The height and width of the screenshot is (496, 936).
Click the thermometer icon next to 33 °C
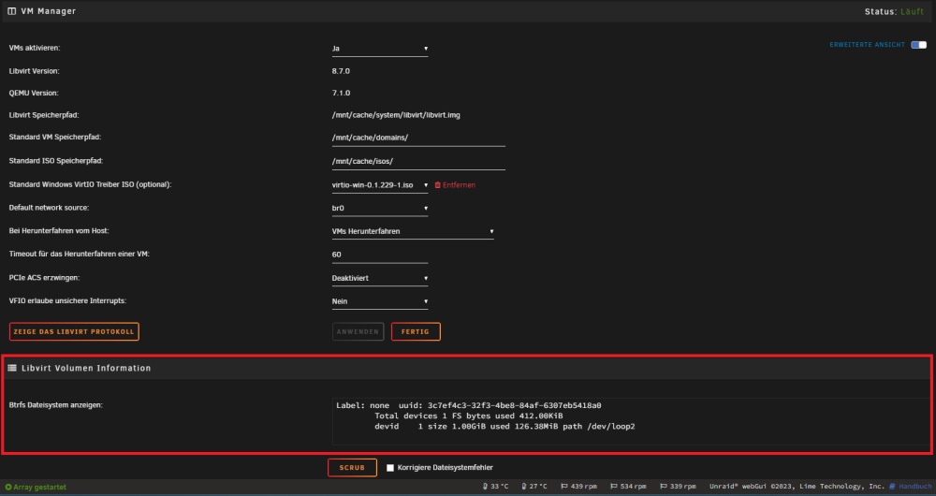485,487
